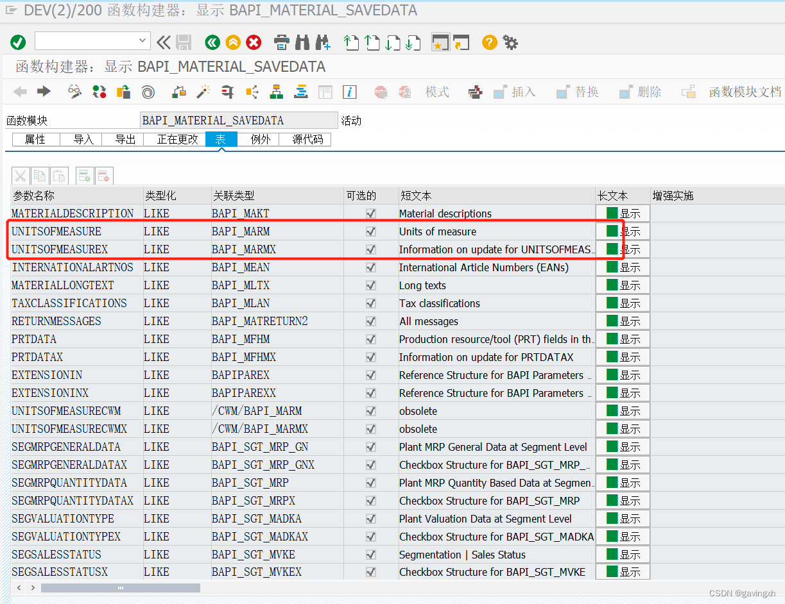Screen dimensions: 785x604
Task: Go to next page icon
Action: coord(392,43)
